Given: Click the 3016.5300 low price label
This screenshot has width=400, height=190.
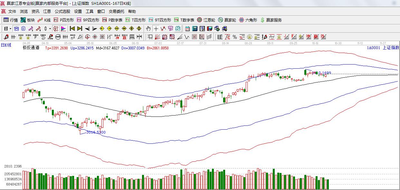Looking at the screenshot, I should point(96,132).
